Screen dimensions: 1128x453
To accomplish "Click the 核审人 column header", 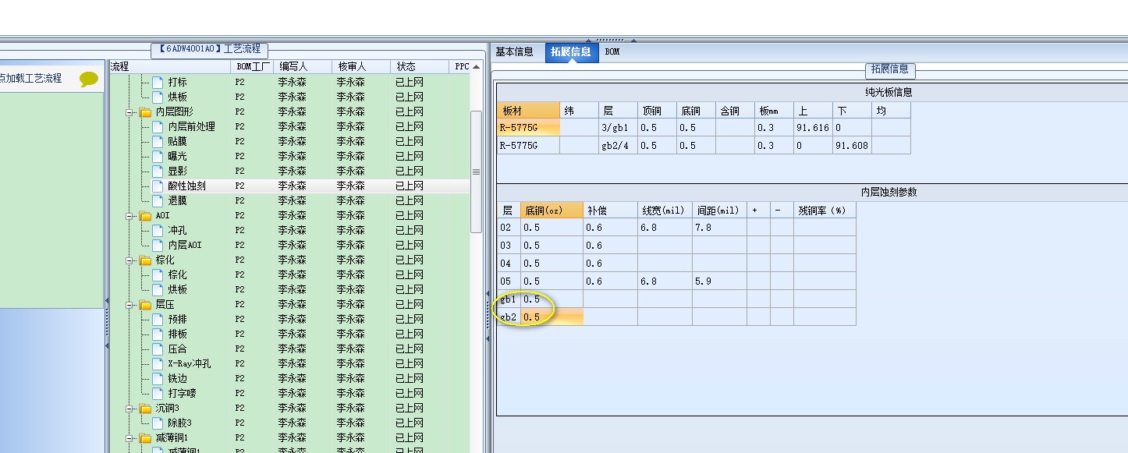I will click(x=360, y=67).
